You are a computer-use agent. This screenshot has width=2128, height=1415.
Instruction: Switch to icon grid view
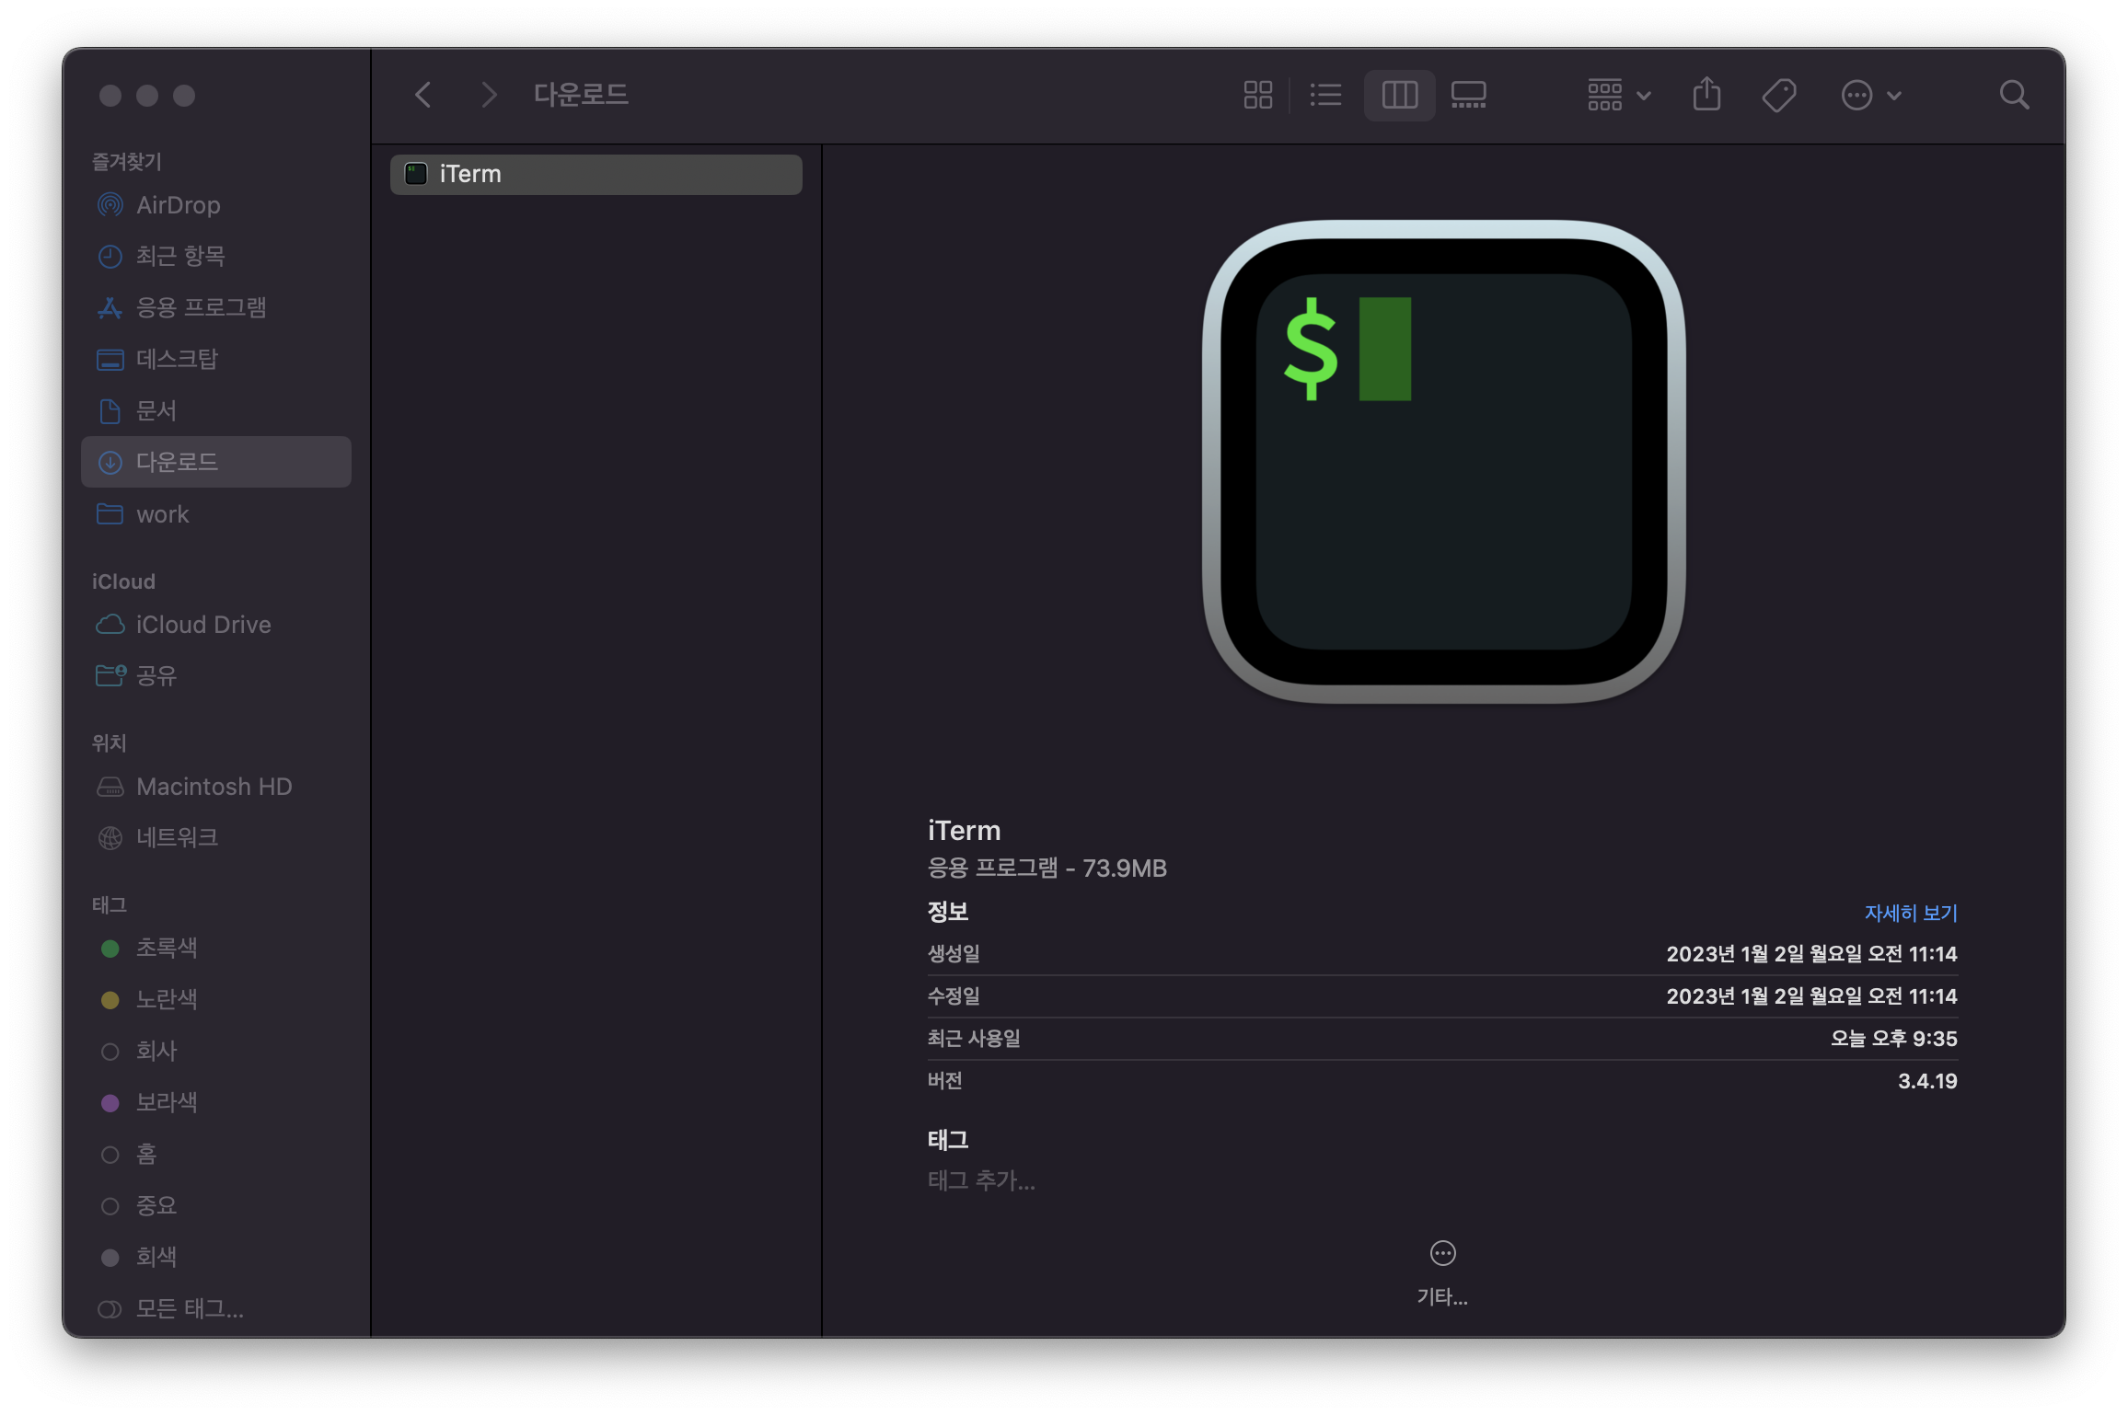[x=1257, y=95]
